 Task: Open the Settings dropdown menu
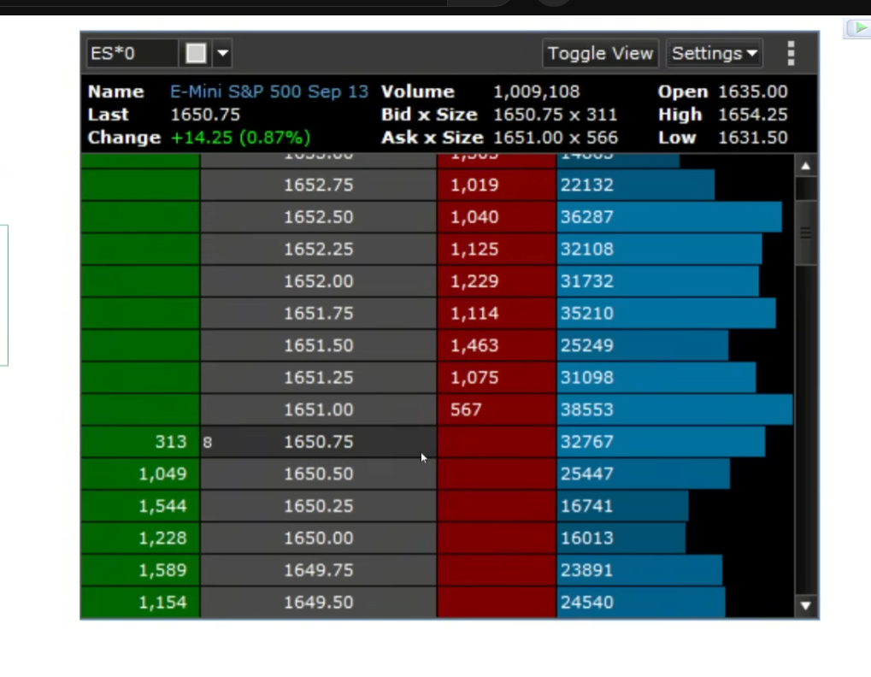click(715, 53)
